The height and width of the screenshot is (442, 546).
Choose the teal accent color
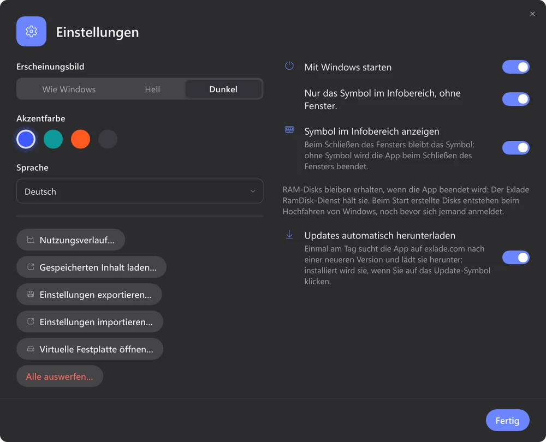pyautogui.click(x=54, y=139)
